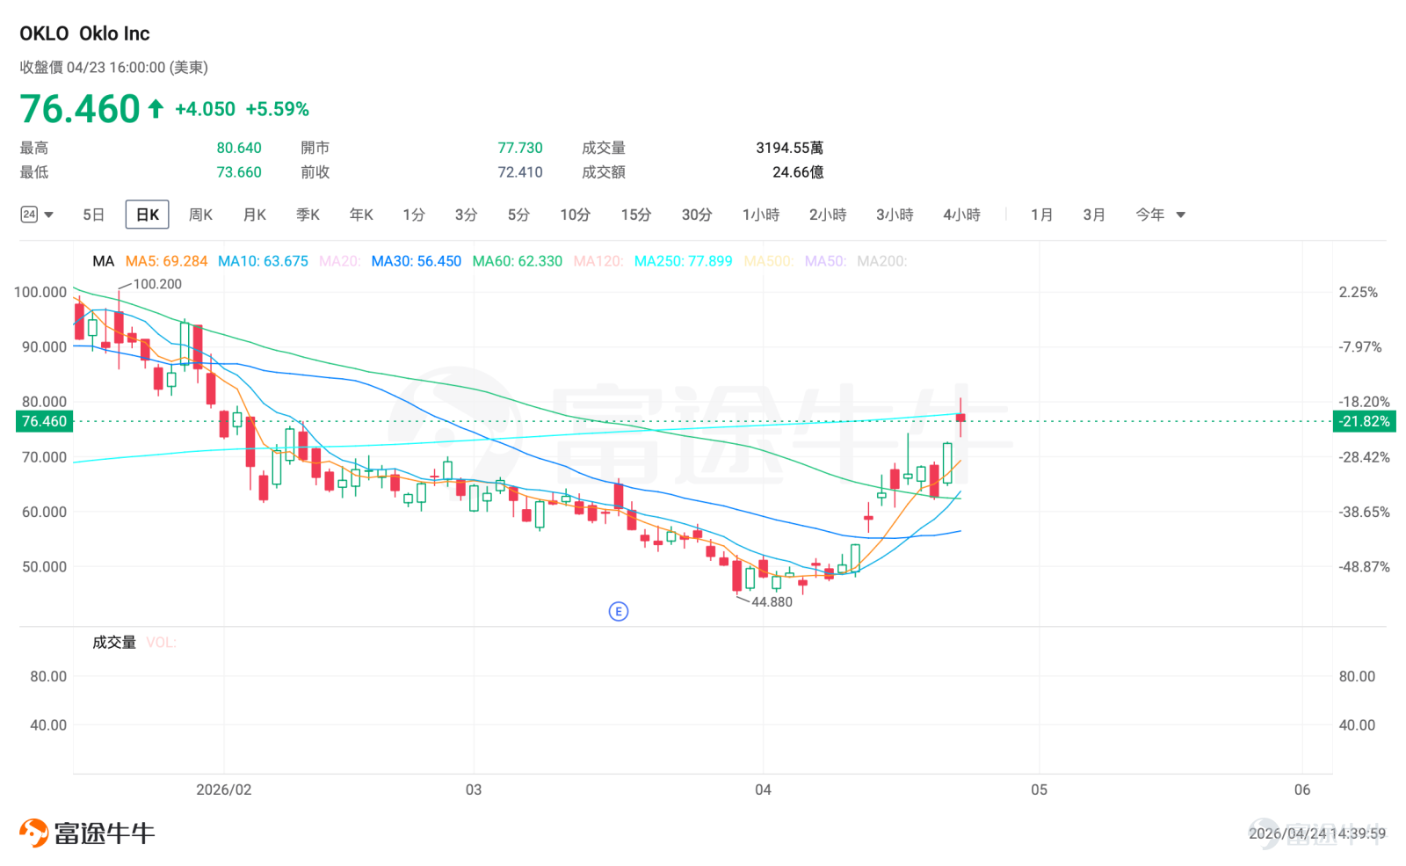Select the 日K daily candlestick tab
Image resolution: width=1406 pixels, height=866 pixels.
(148, 215)
